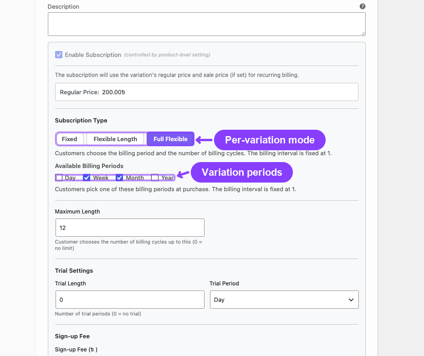Select the Fixed subscription type

[70, 139]
